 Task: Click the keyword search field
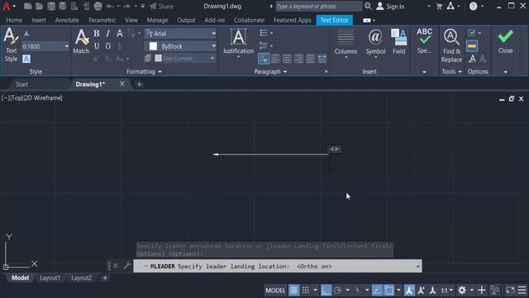click(318, 6)
